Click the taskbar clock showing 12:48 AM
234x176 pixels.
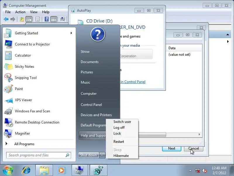click(x=219, y=170)
